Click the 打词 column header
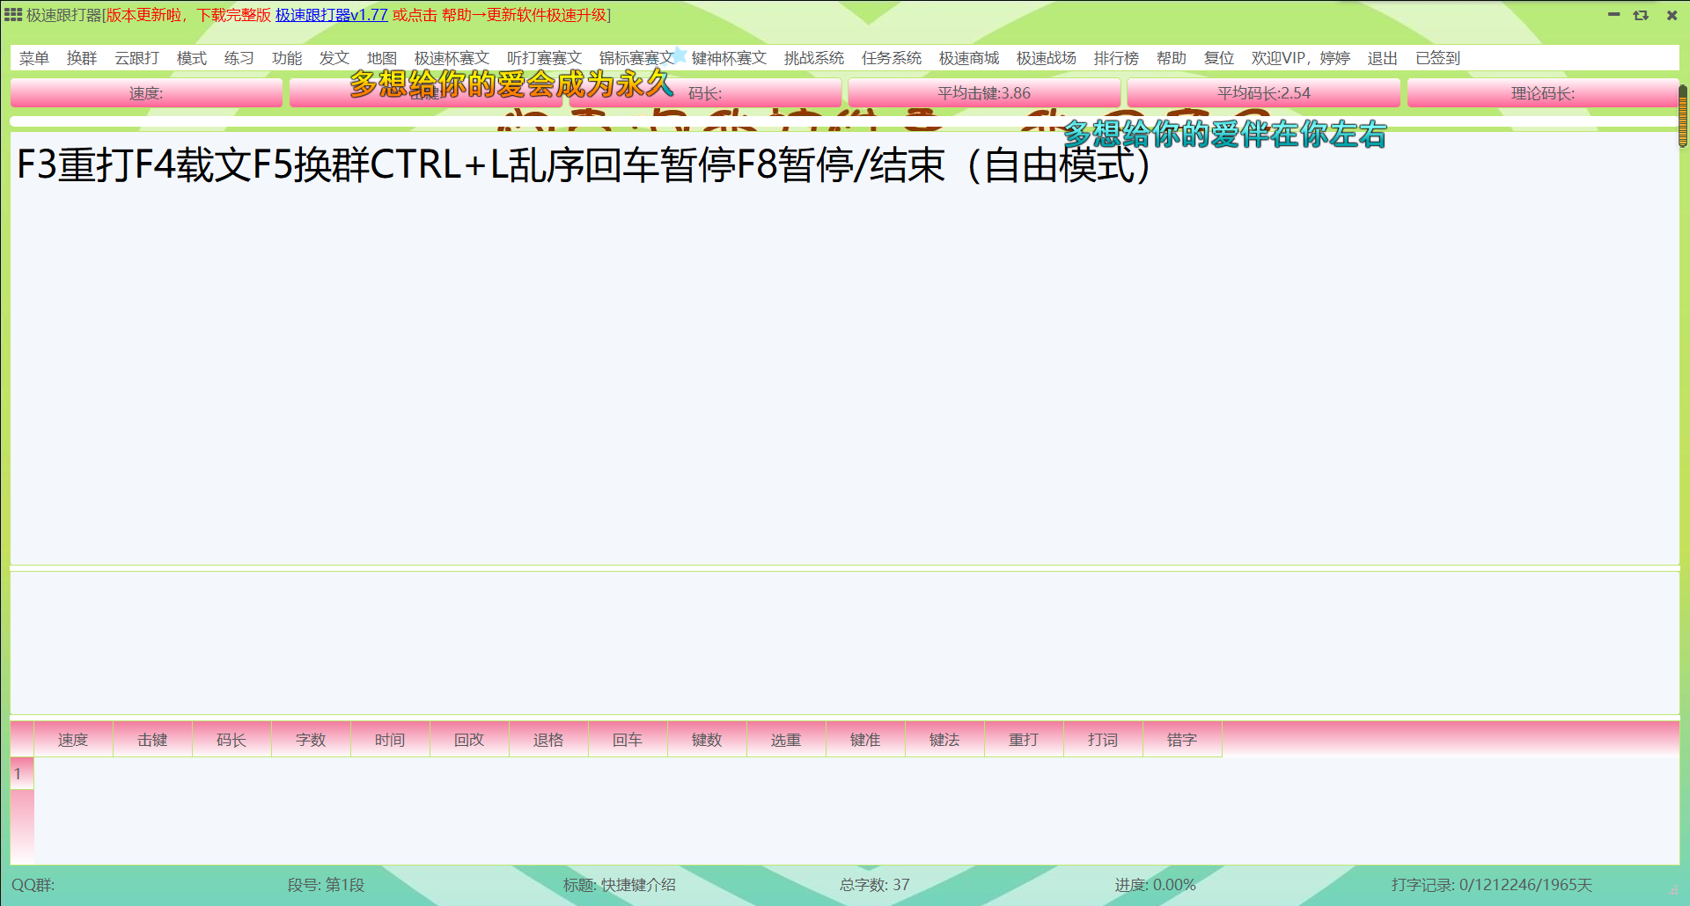Screen dimensions: 1690x906 click(x=1103, y=740)
